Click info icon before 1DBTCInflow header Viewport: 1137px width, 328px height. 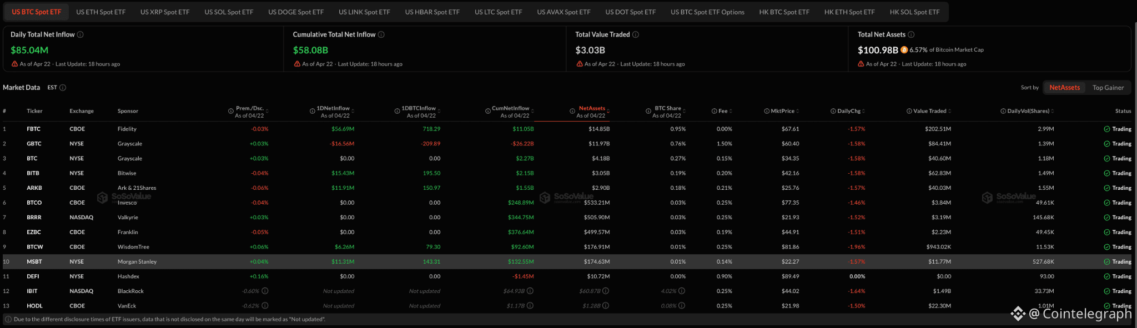tap(398, 112)
